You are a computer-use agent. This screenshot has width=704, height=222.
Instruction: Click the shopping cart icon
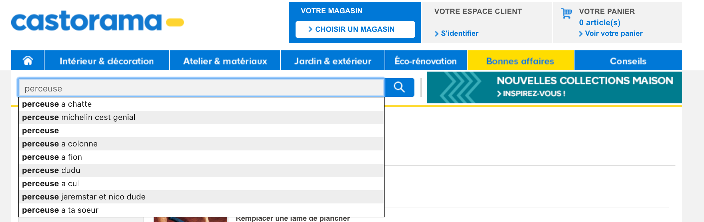point(566,13)
